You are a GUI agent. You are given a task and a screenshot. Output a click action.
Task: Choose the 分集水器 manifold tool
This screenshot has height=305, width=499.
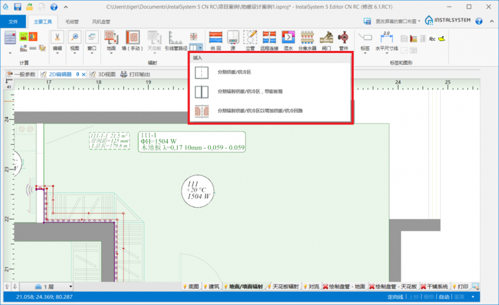[308, 38]
